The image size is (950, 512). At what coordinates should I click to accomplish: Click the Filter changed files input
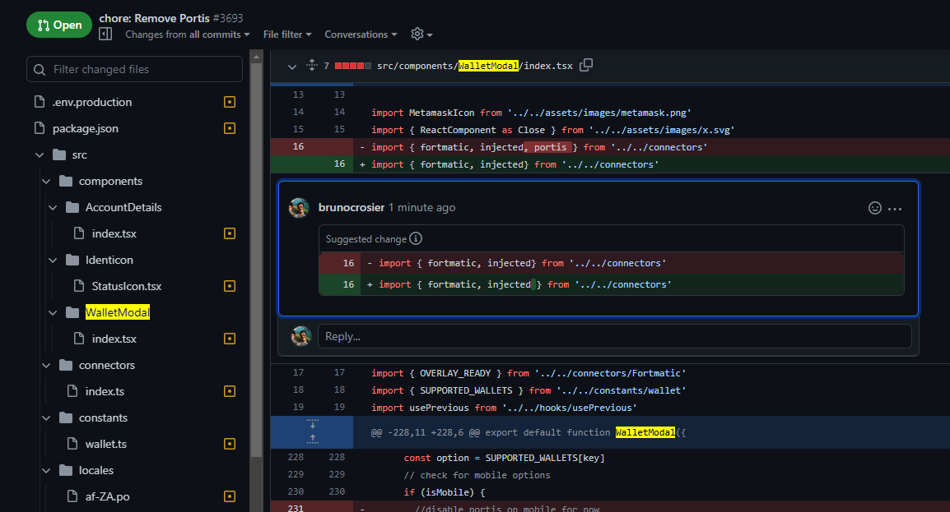134,69
